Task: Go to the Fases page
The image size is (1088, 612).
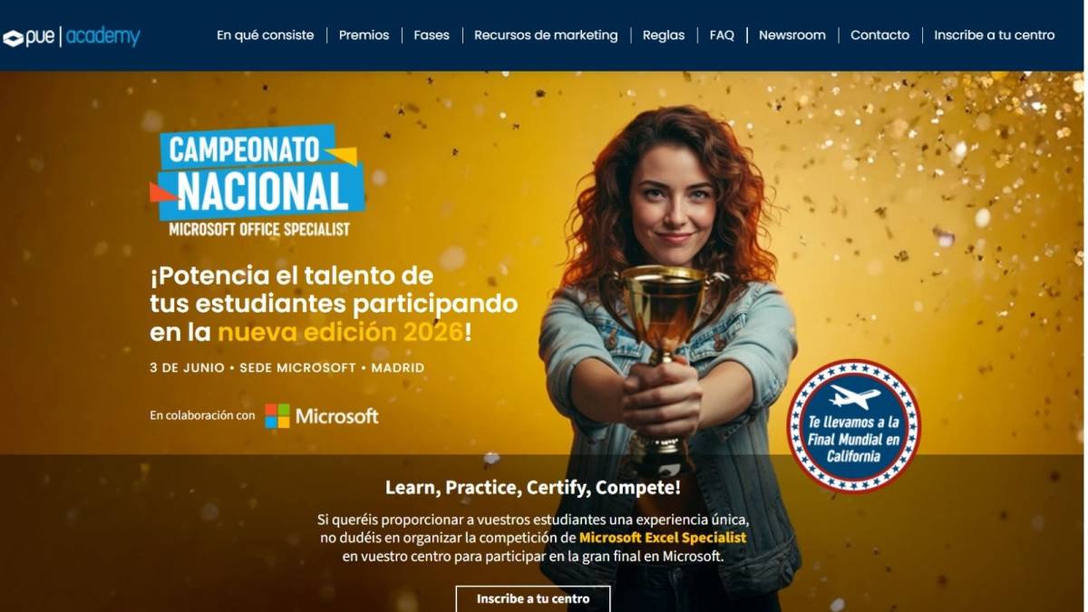Action: (432, 35)
